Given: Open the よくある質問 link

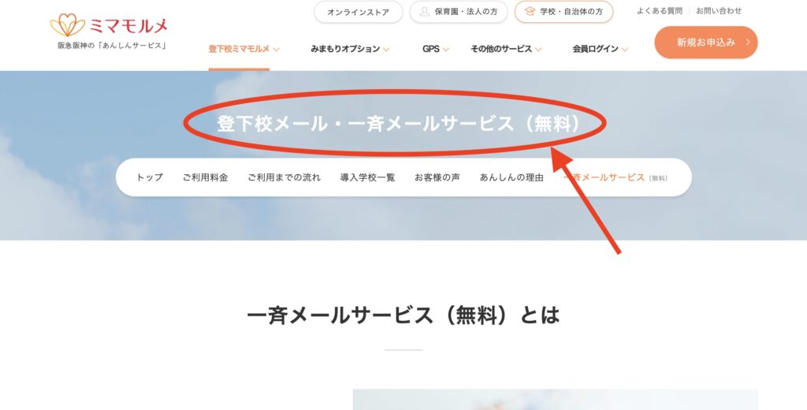Looking at the screenshot, I should 660,11.
